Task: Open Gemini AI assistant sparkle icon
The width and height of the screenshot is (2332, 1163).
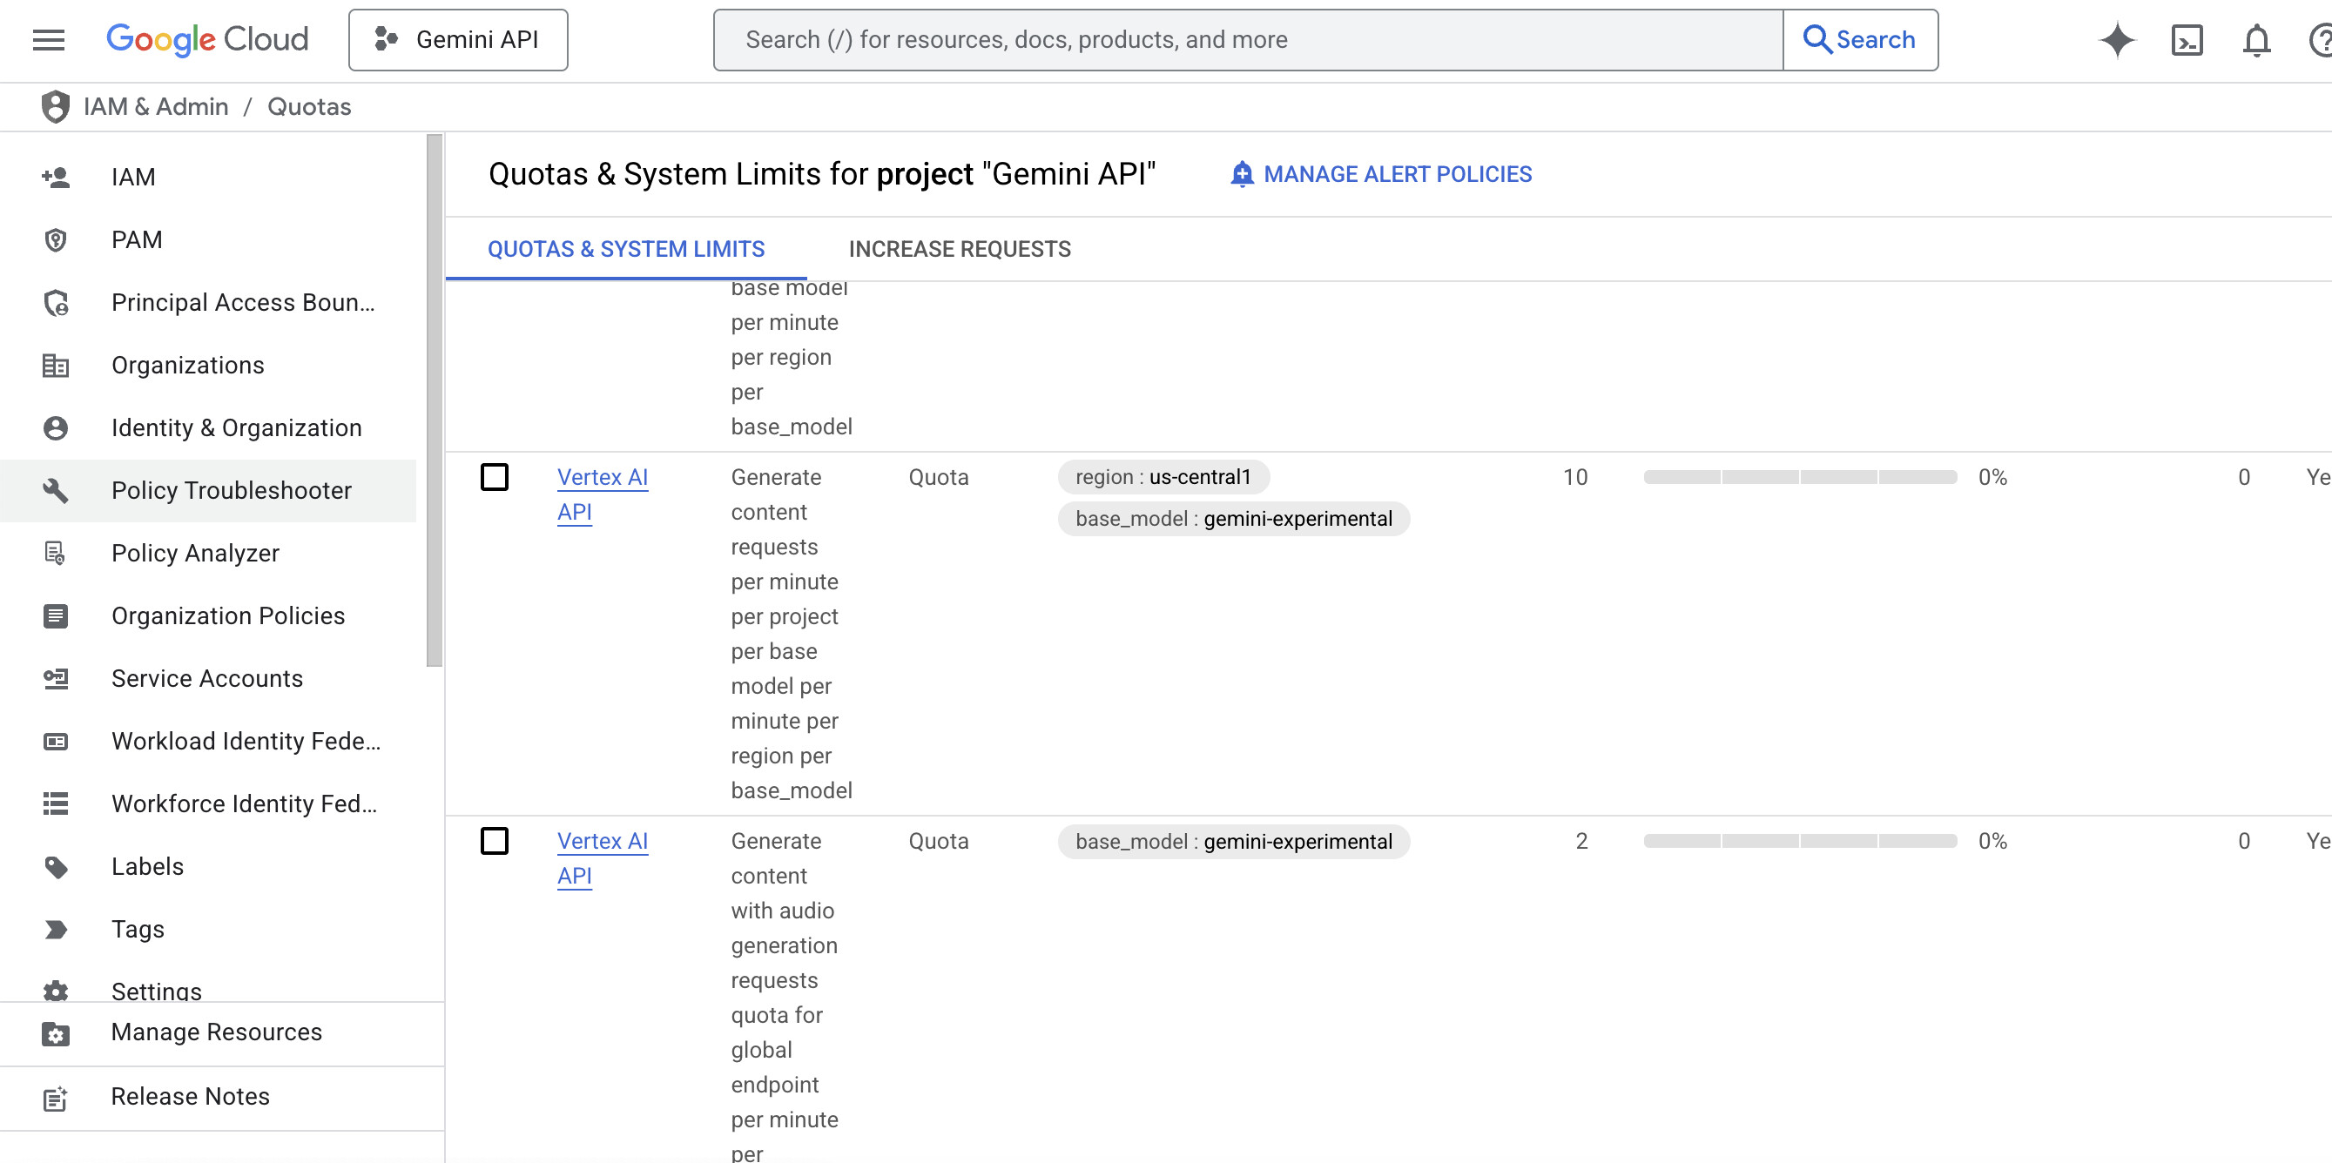Action: [x=2117, y=40]
